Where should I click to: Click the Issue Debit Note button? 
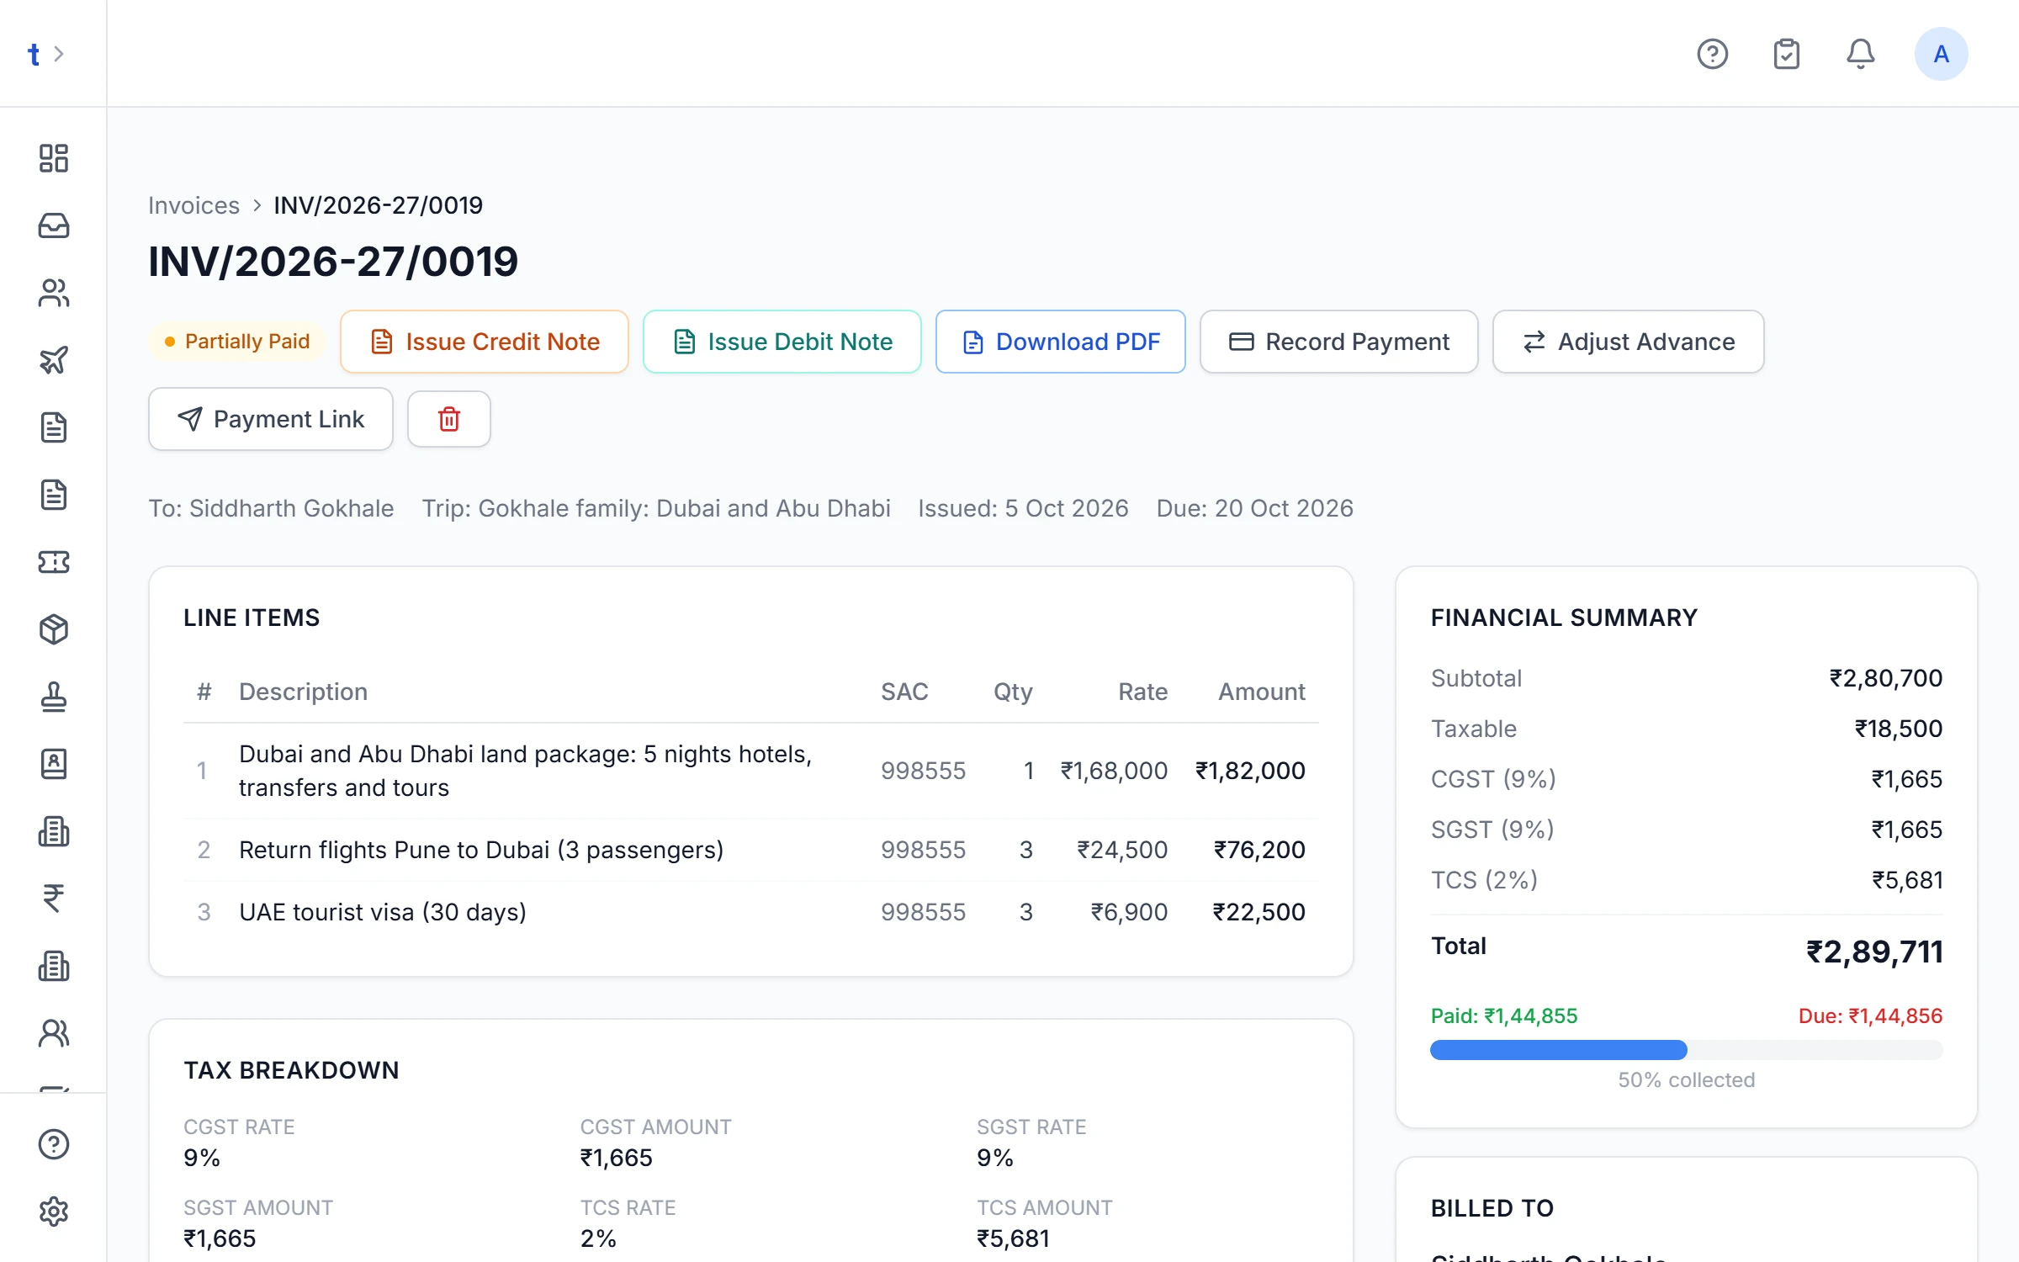point(782,342)
